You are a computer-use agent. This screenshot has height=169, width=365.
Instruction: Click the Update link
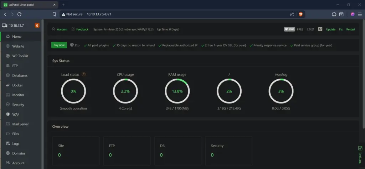(x=331, y=29)
